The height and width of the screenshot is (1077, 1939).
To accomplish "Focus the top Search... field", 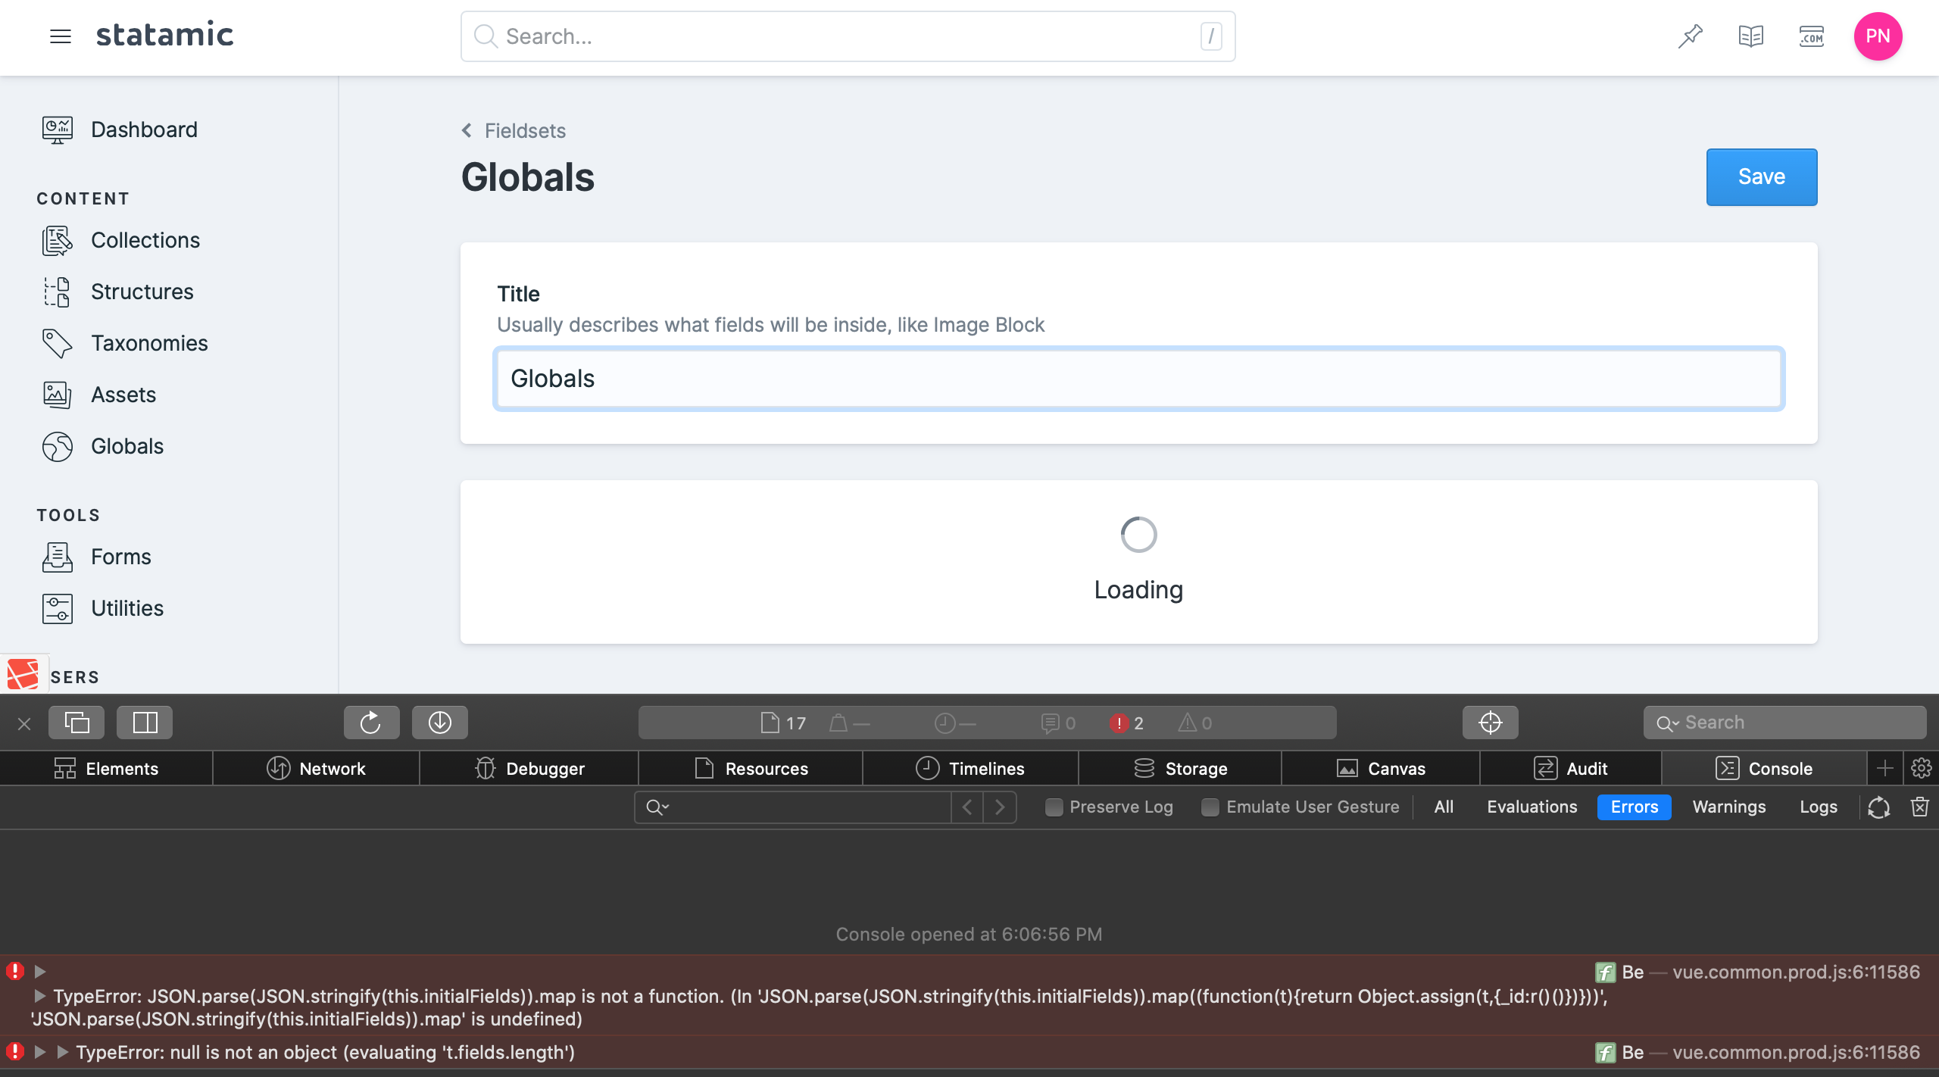I will (848, 36).
